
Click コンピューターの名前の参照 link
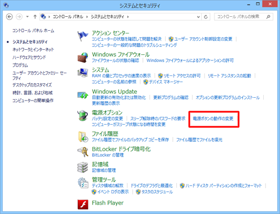click(114, 82)
